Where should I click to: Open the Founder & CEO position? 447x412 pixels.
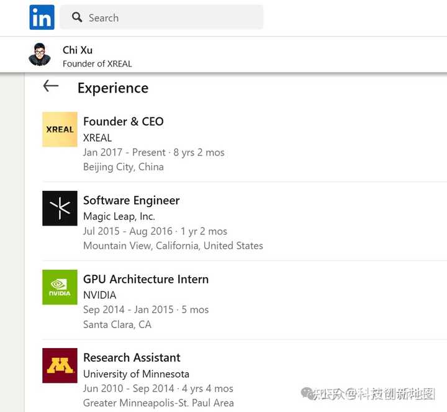point(124,121)
